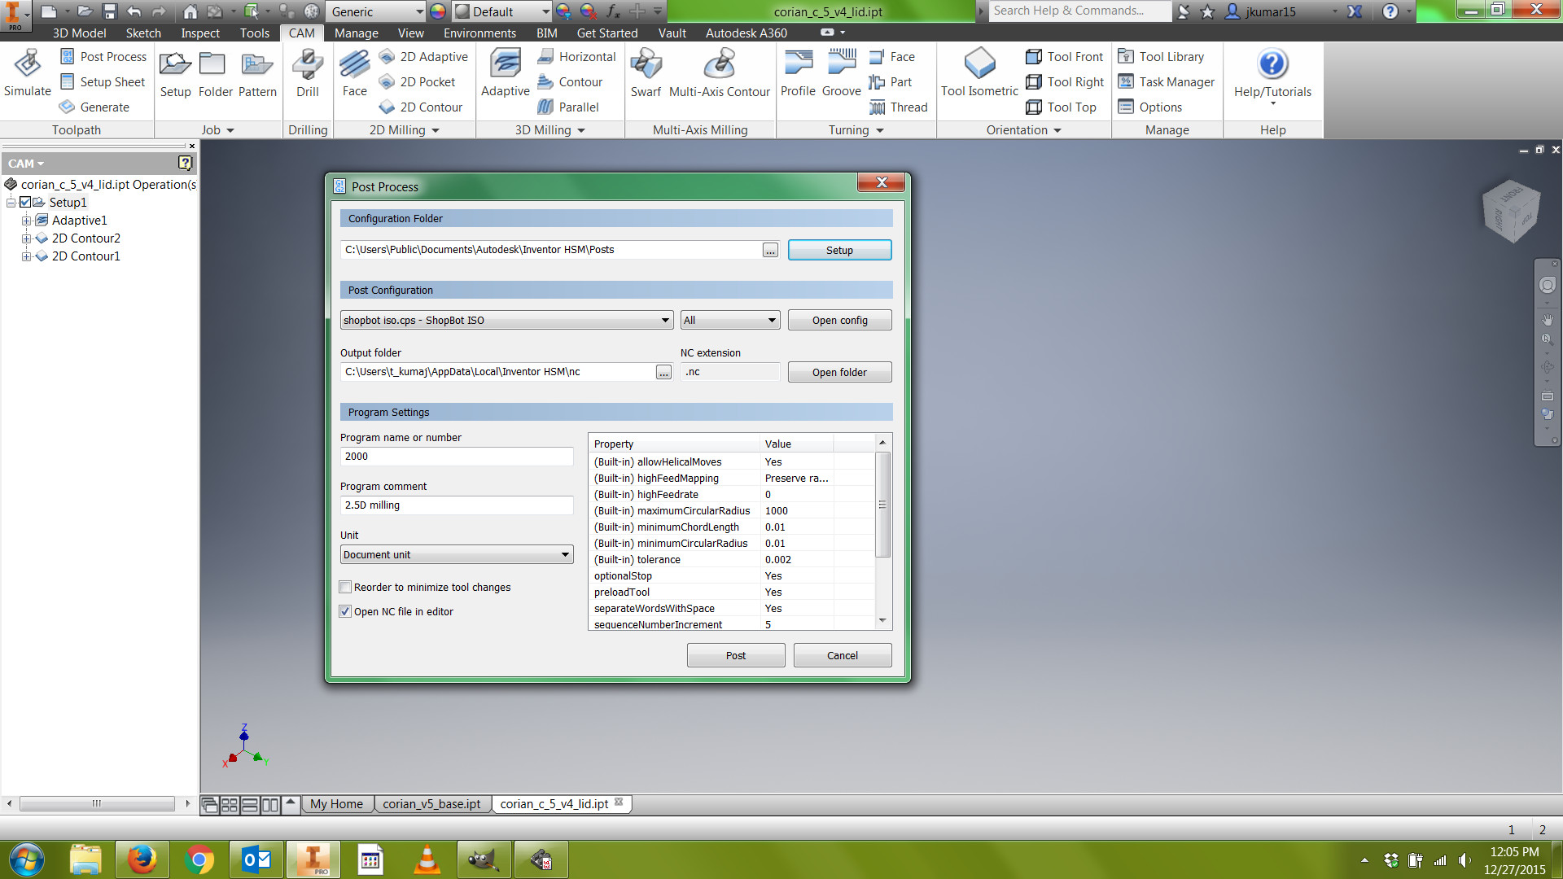Viewport: 1563px width, 879px height.
Task: Select Multi-Axis Contour tool
Action: (x=719, y=73)
